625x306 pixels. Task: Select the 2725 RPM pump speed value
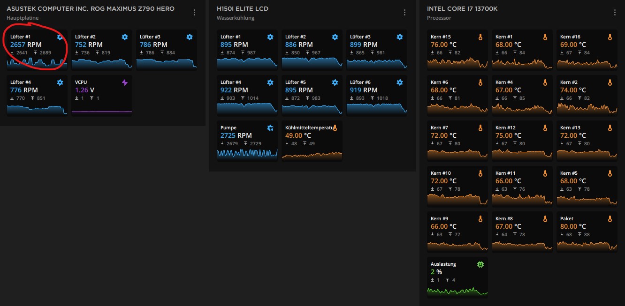236,135
